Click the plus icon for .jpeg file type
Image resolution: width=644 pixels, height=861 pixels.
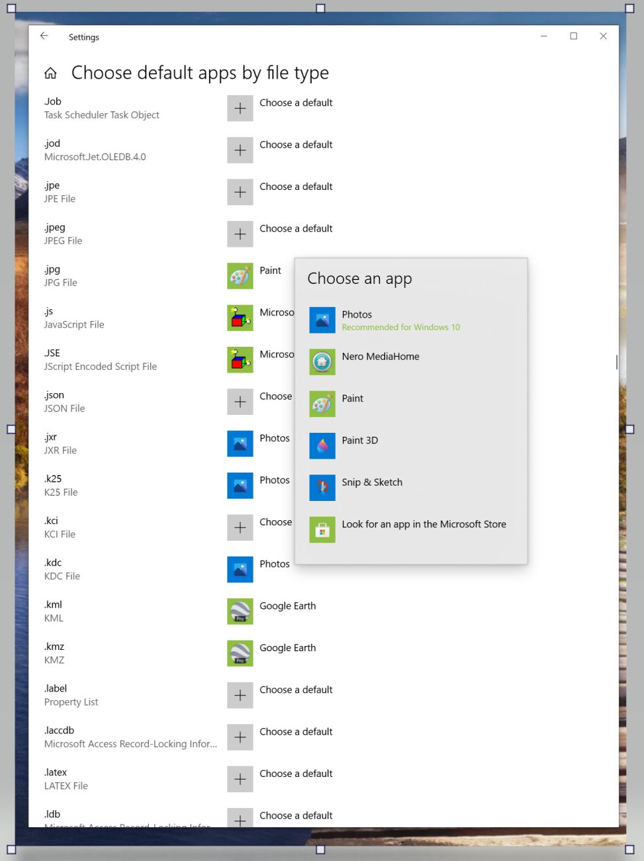coord(240,234)
